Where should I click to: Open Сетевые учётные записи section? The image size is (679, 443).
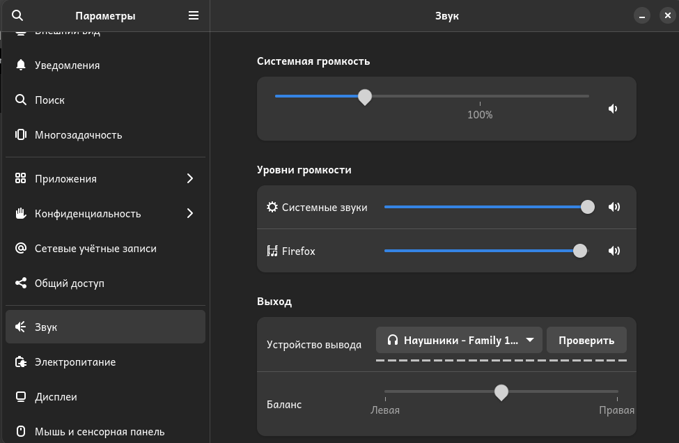105,248
